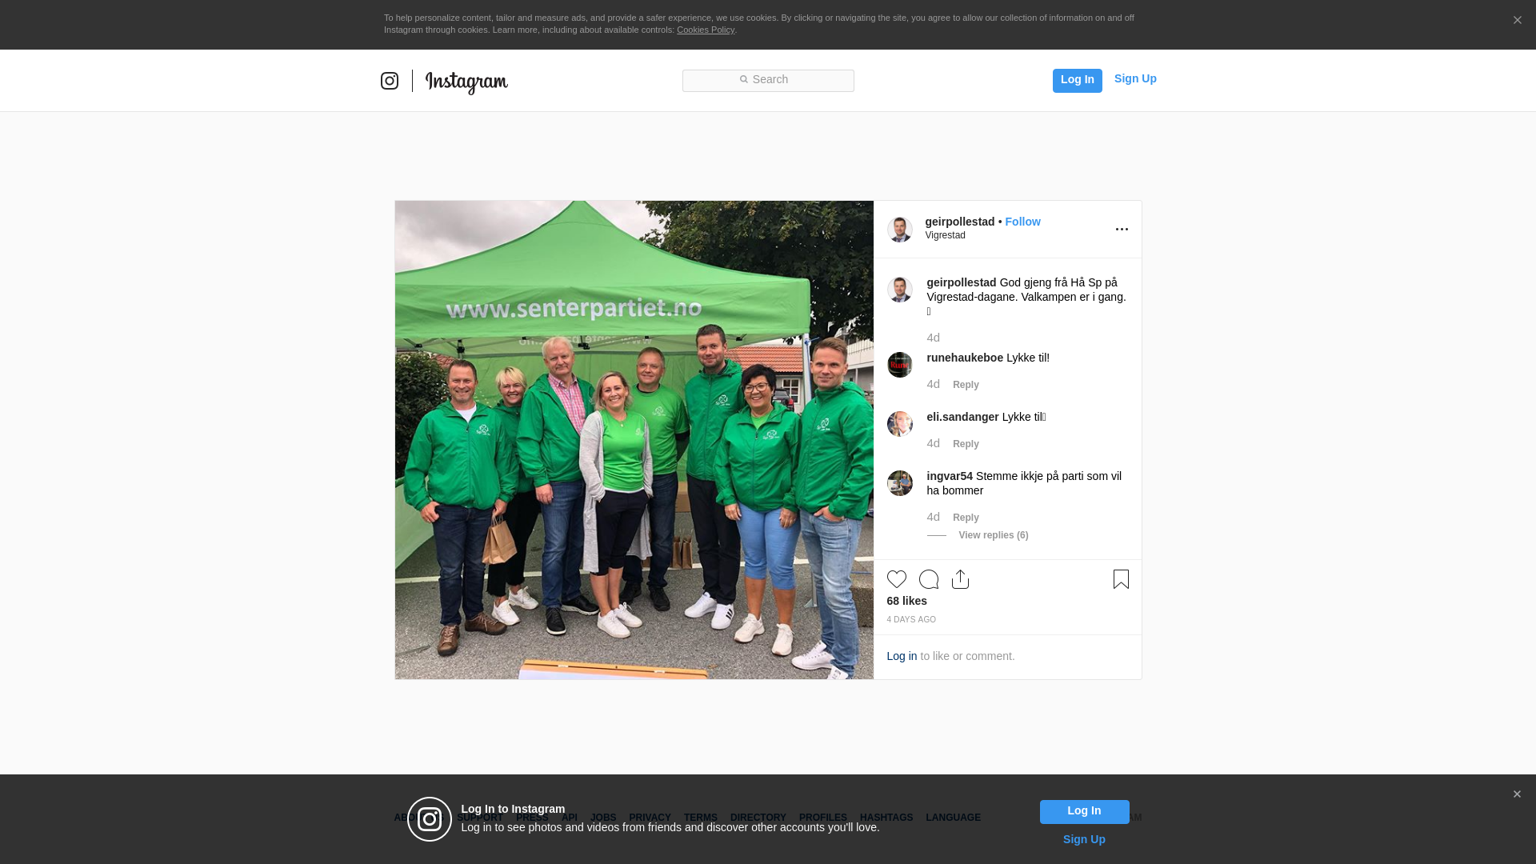Open eli.sandanger's profile picture

point(900,424)
